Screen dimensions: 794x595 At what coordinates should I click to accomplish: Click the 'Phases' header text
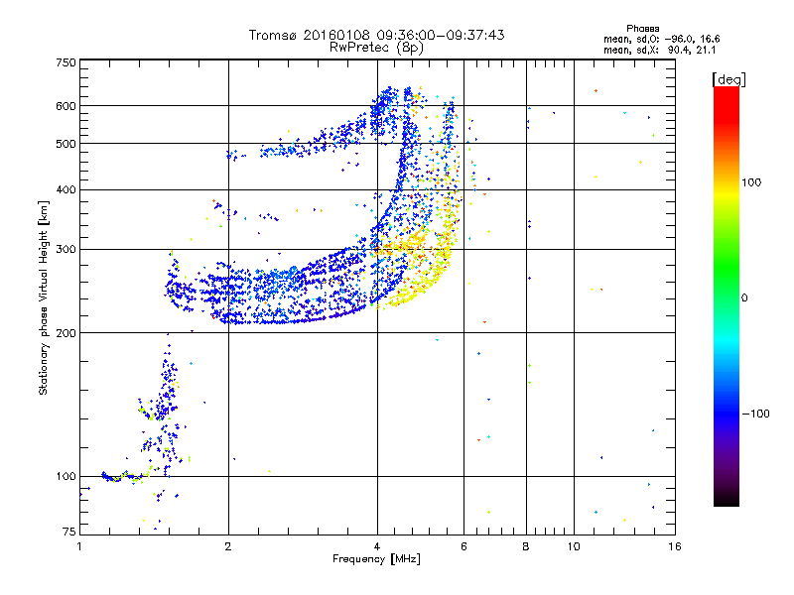(642, 29)
